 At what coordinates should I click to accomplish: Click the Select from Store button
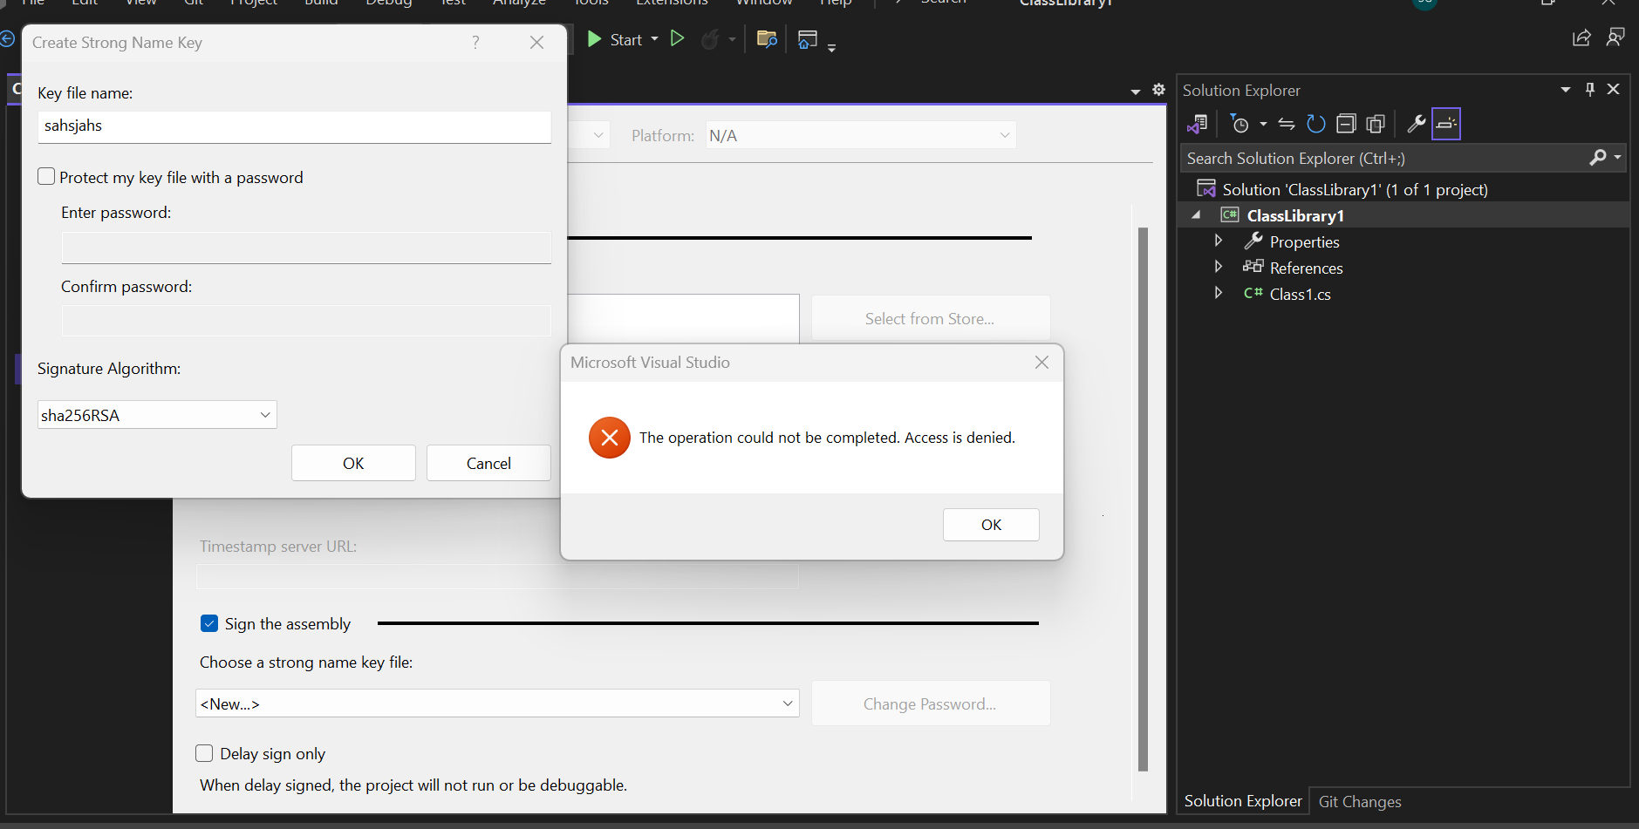pyautogui.click(x=931, y=318)
